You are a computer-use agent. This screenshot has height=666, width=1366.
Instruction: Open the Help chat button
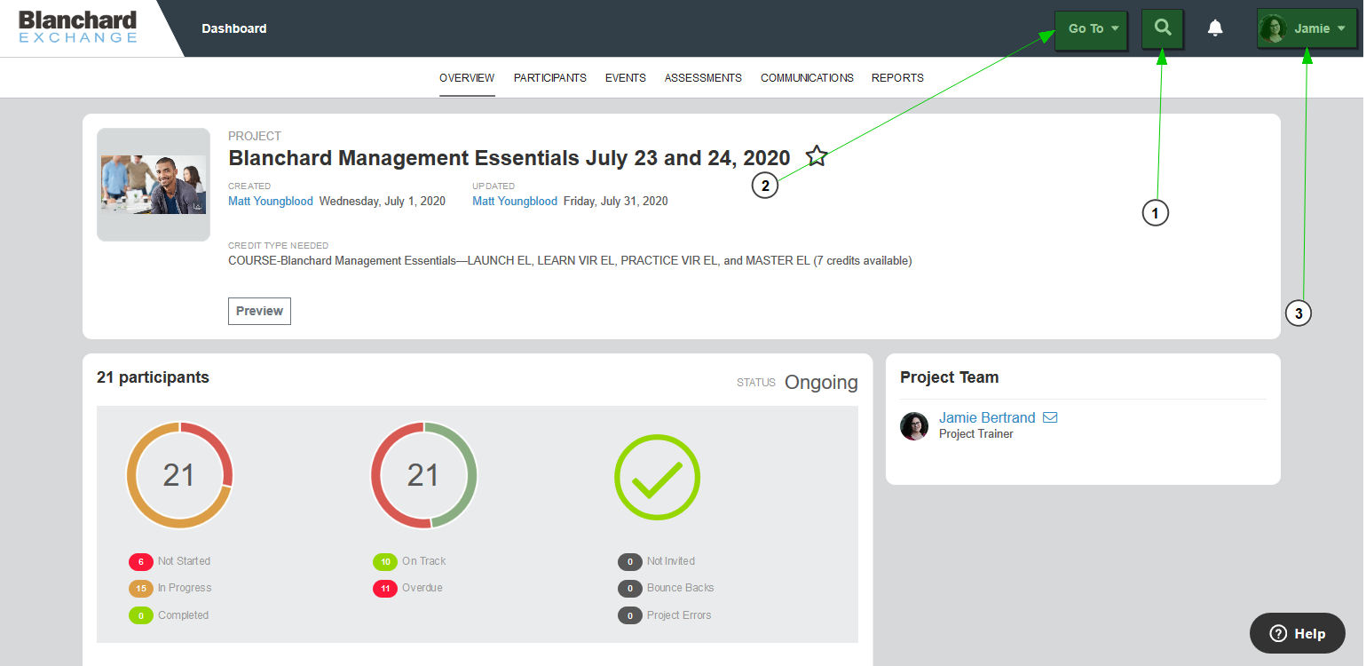[1298, 633]
